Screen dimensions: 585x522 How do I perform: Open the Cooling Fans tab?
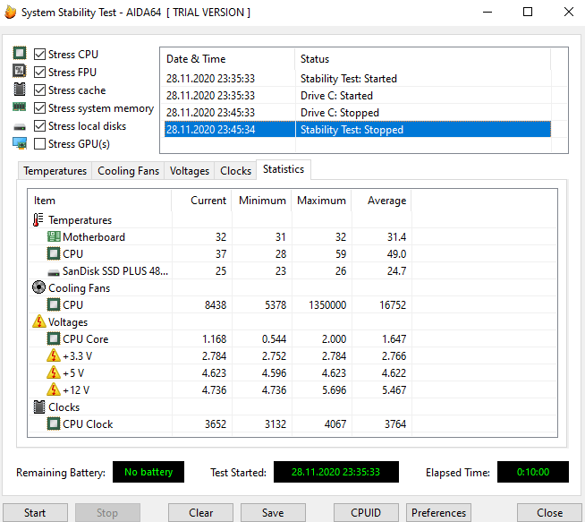[x=128, y=171]
